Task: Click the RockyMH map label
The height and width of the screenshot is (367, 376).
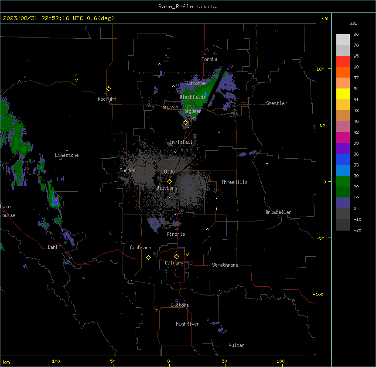Action: (107, 99)
